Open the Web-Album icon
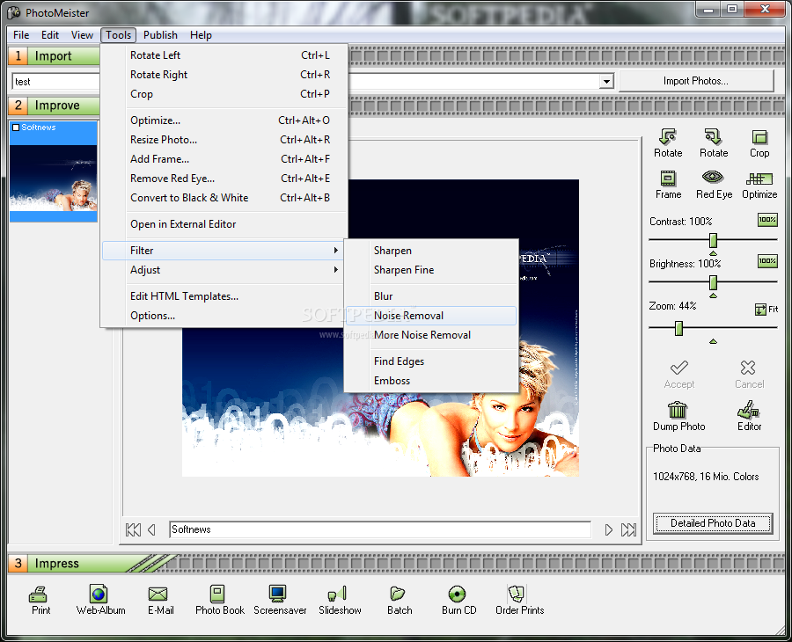 point(98,594)
